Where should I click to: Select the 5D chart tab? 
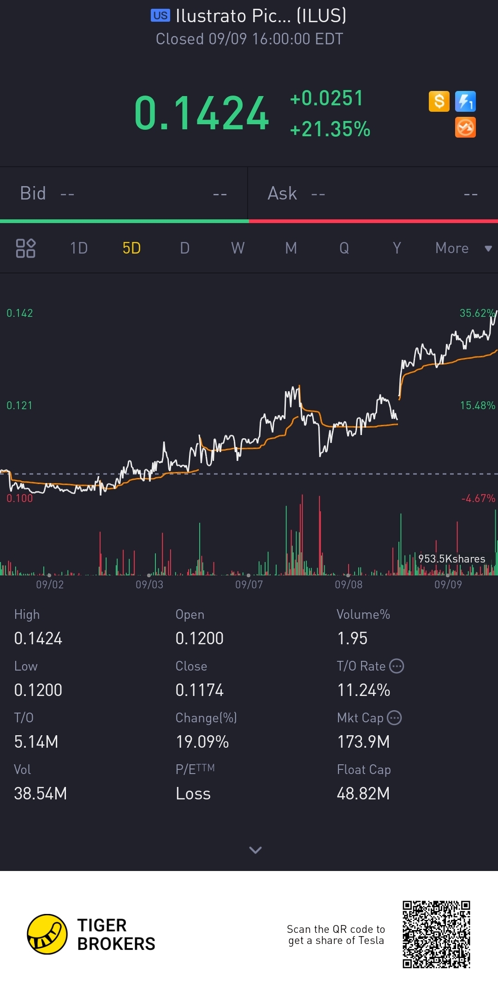[x=131, y=248]
